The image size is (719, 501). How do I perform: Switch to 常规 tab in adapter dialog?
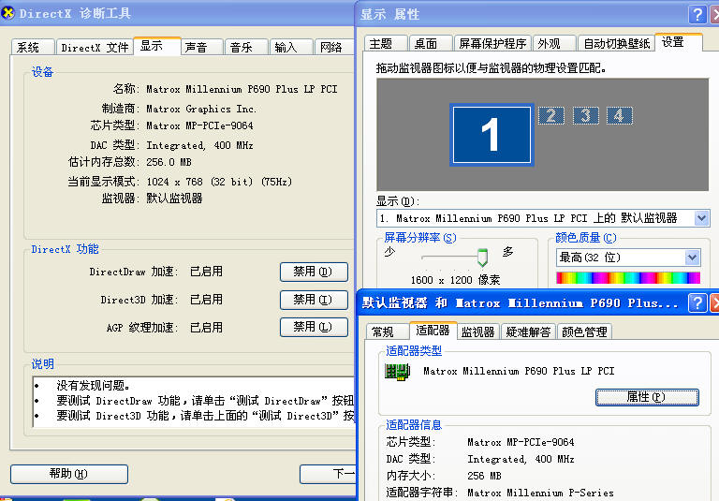click(x=388, y=332)
